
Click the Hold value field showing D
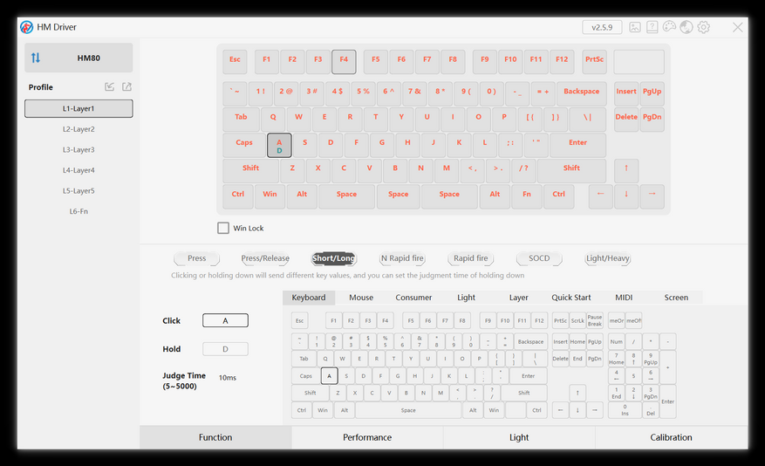[x=225, y=349]
